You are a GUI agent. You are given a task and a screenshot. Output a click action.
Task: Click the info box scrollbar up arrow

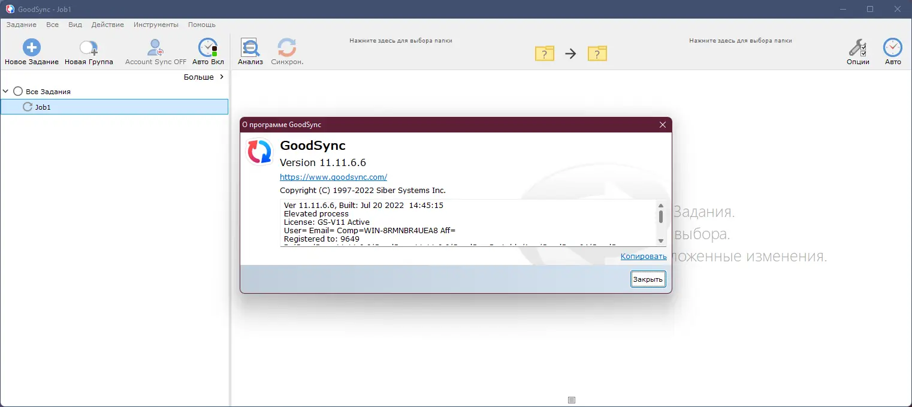(661, 205)
